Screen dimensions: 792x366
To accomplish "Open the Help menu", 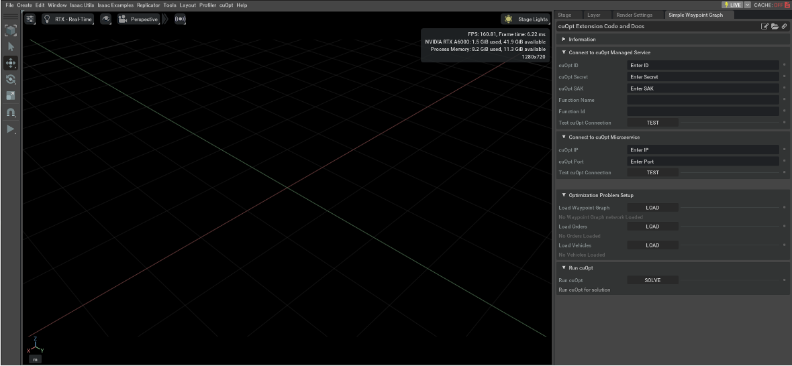I will [x=242, y=5].
